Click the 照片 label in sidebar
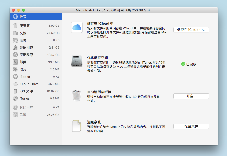This screenshot has height=156, width=227. click(x=23, y=69)
